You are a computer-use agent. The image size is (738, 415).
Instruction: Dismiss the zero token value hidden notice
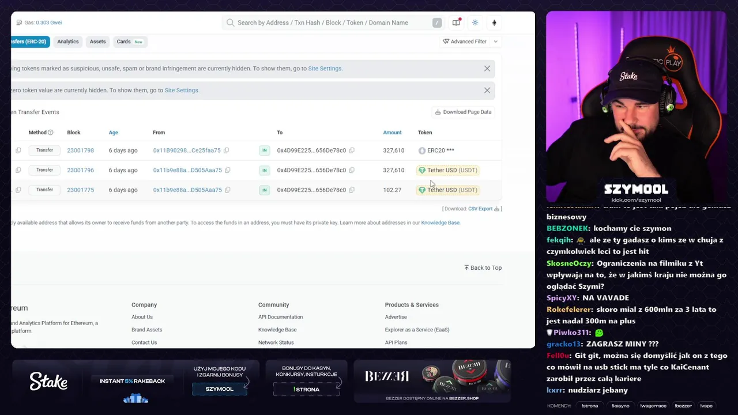[487, 90]
